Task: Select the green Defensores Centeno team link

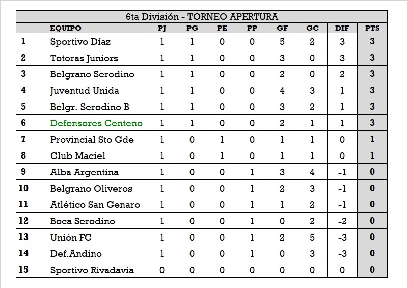Action: (x=96, y=123)
